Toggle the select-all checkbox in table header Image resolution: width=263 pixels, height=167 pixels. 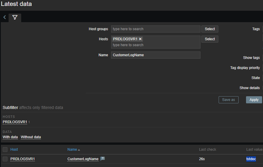5,150
